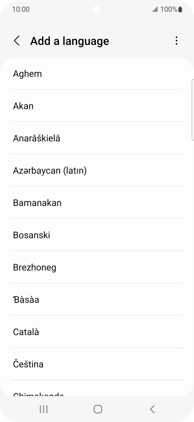The image size is (194, 422).
Task: Select the Aghem language
Action: pos(97,74)
